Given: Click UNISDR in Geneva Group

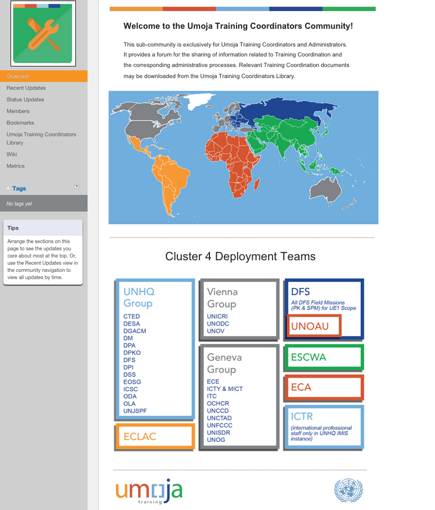Looking at the screenshot, I should [x=218, y=433].
